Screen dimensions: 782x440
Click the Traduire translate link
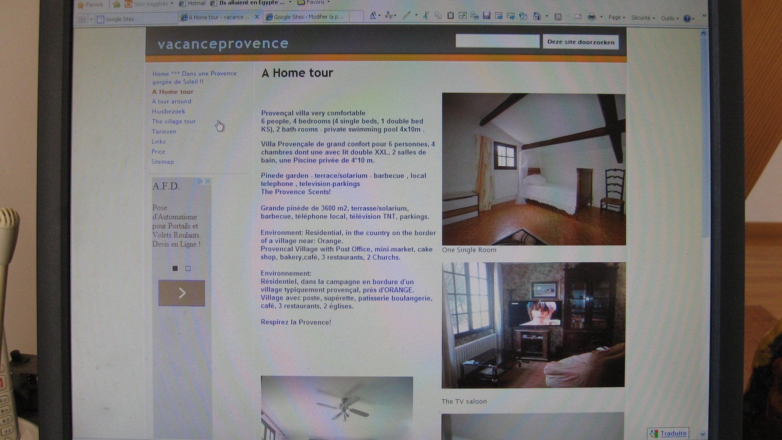[673, 433]
